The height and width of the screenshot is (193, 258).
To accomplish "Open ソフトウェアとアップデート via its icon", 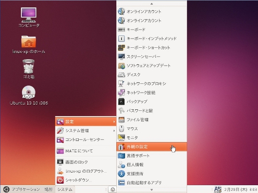I will point(121,66).
